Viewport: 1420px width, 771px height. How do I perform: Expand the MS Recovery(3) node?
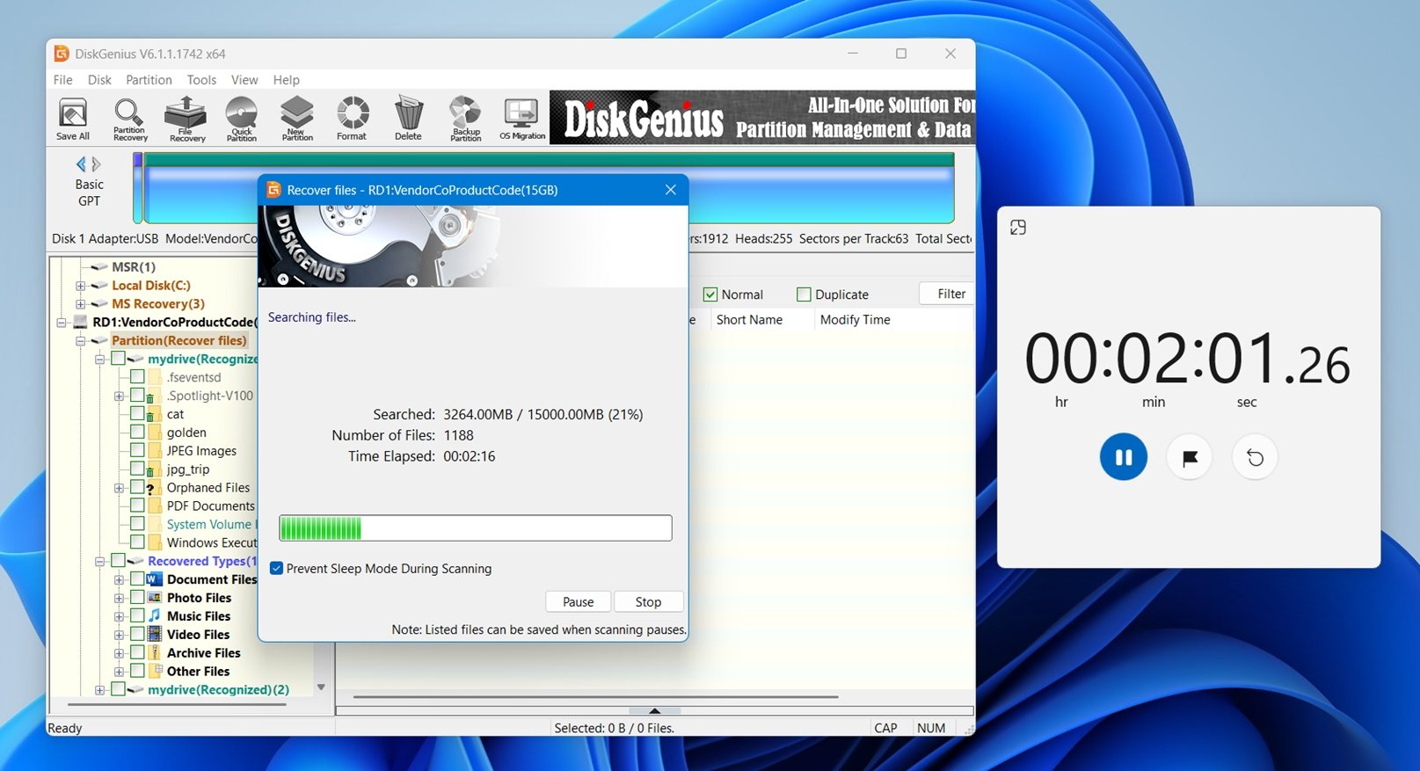(81, 304)
